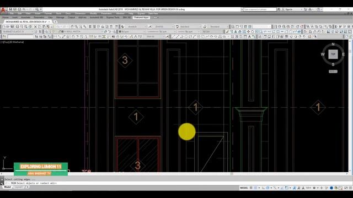Select the Multiline Text 'A' tool icon
This screenshot has width=353, height=198.
[249, 37]
